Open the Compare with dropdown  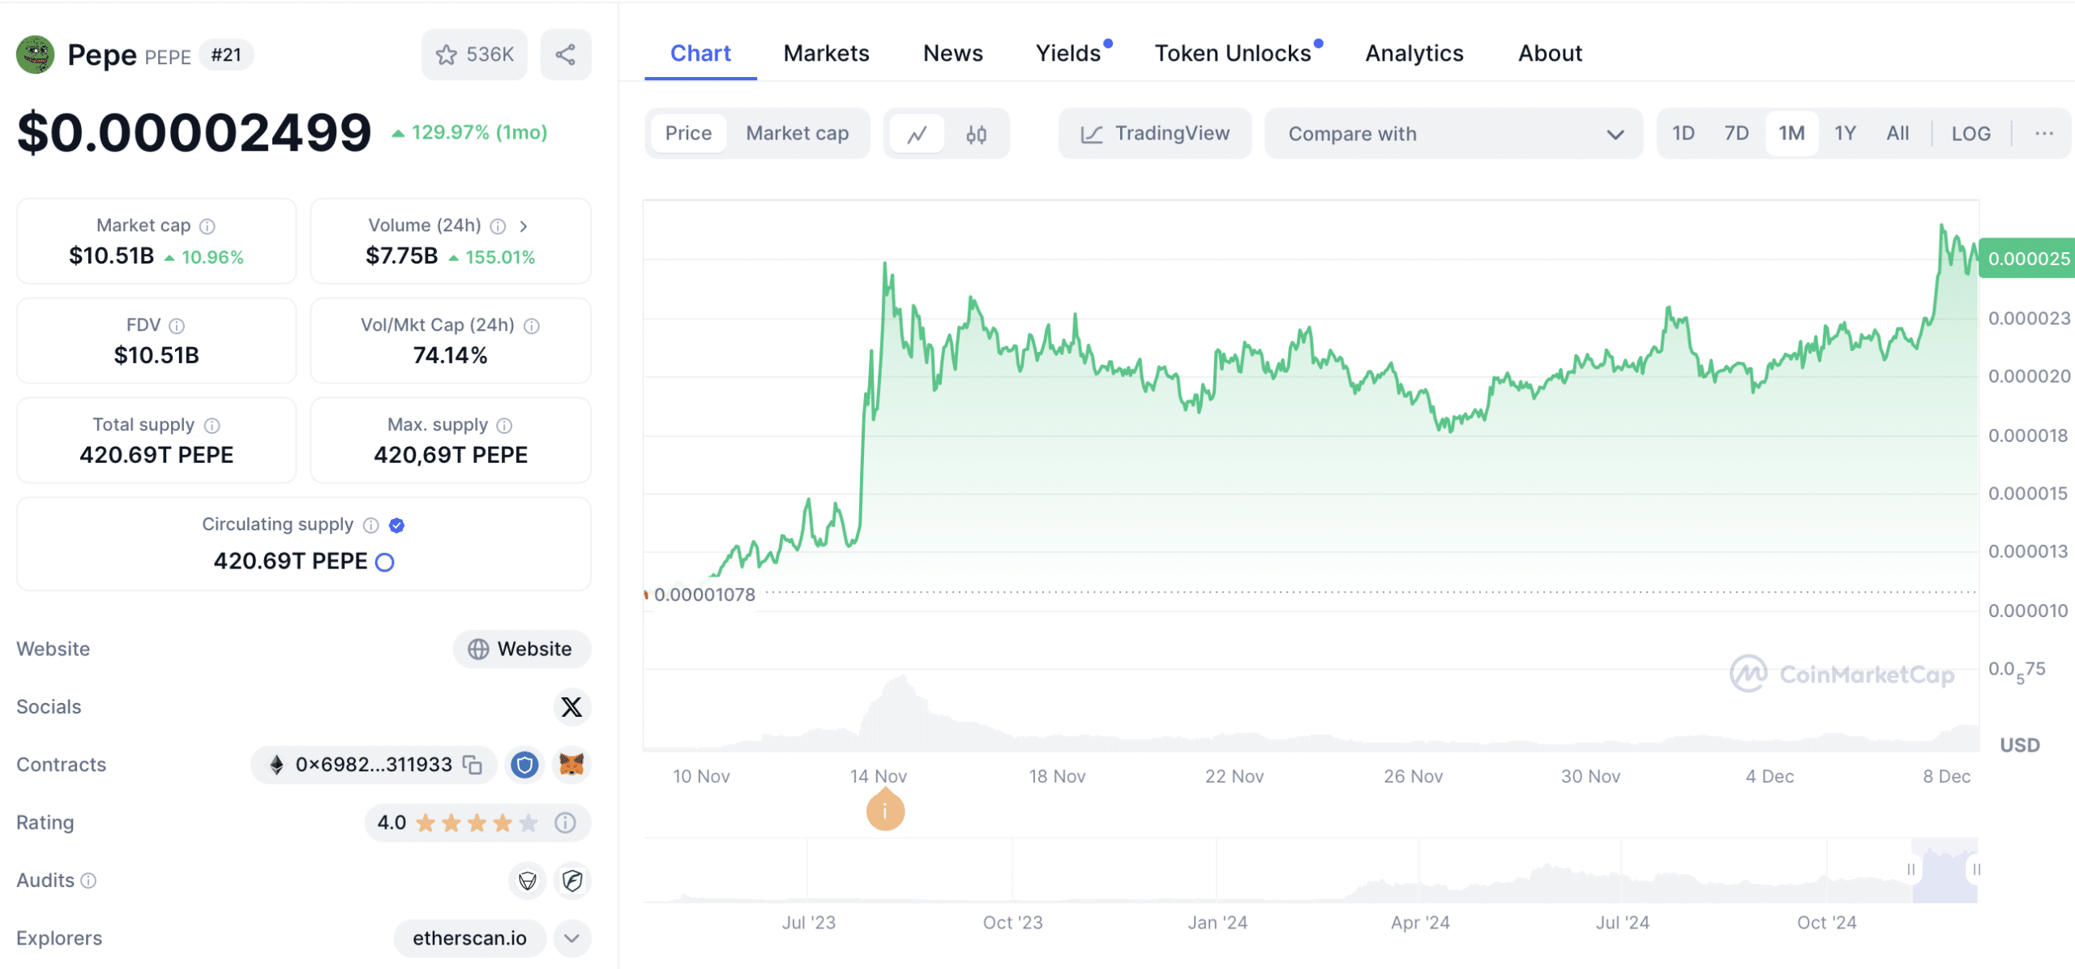tap(1453, 134)
